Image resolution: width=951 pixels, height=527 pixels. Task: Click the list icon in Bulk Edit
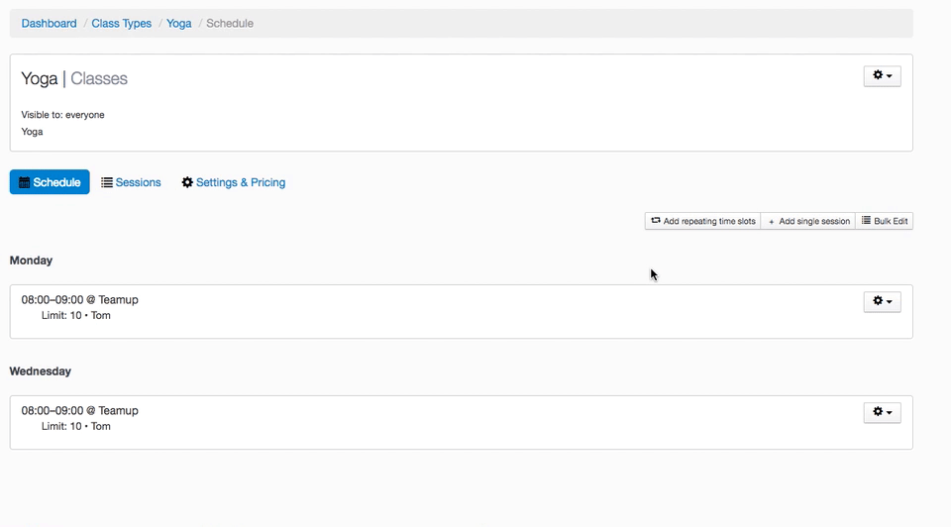tap(866, 221)
